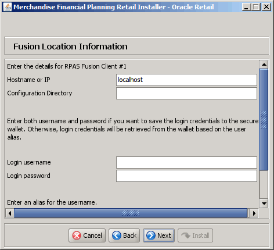This screenshot has height=250, width=274.
Task: Click the horizontal scrollbar left arrow
Action: 10,213
